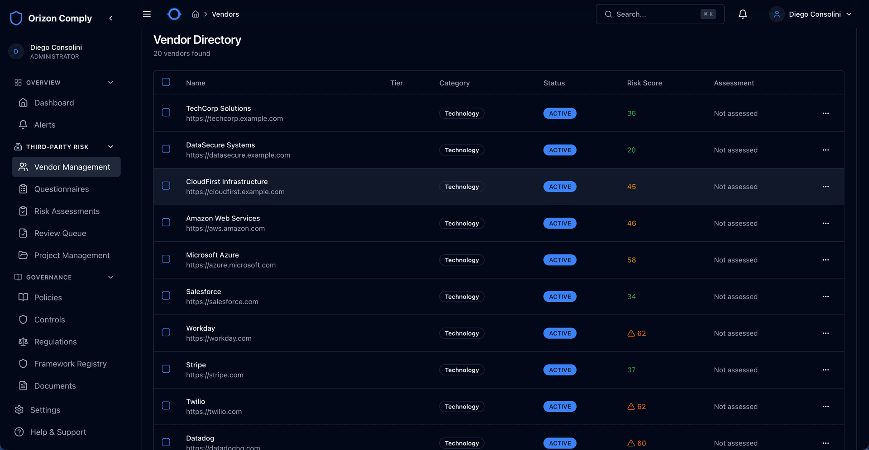Collapse the Overview section
Screen dimensions: 869x450
coord(111,82)
